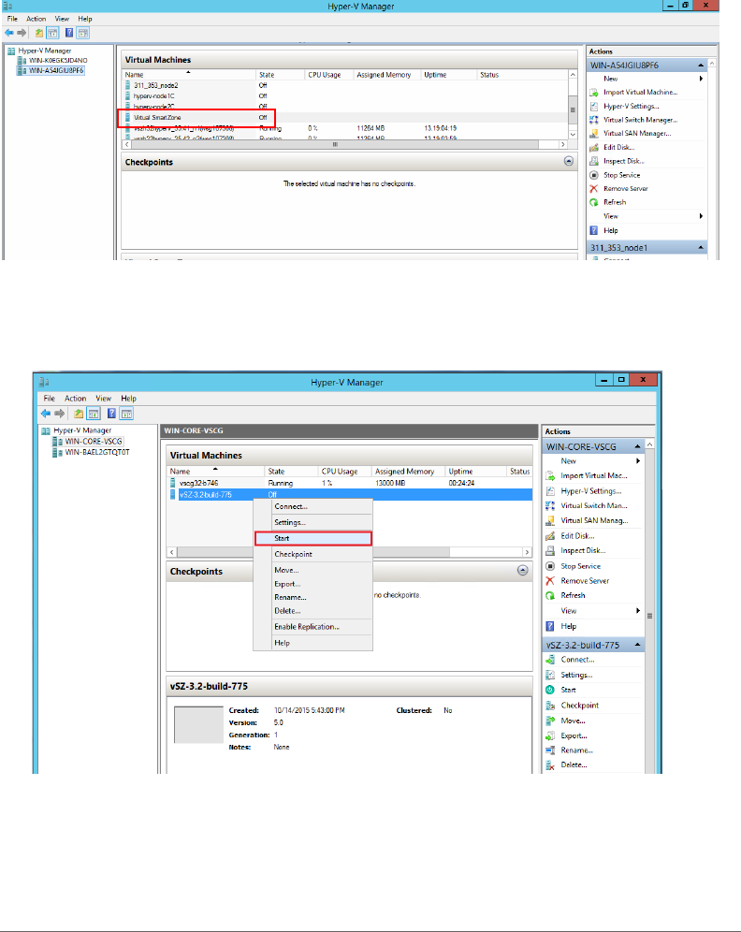This screenshot has height=932, width=741.
Task: Click Inspect Disk icon under WIN-A54JGIU8PF6 actions
Action: click(x=593, y=161)
